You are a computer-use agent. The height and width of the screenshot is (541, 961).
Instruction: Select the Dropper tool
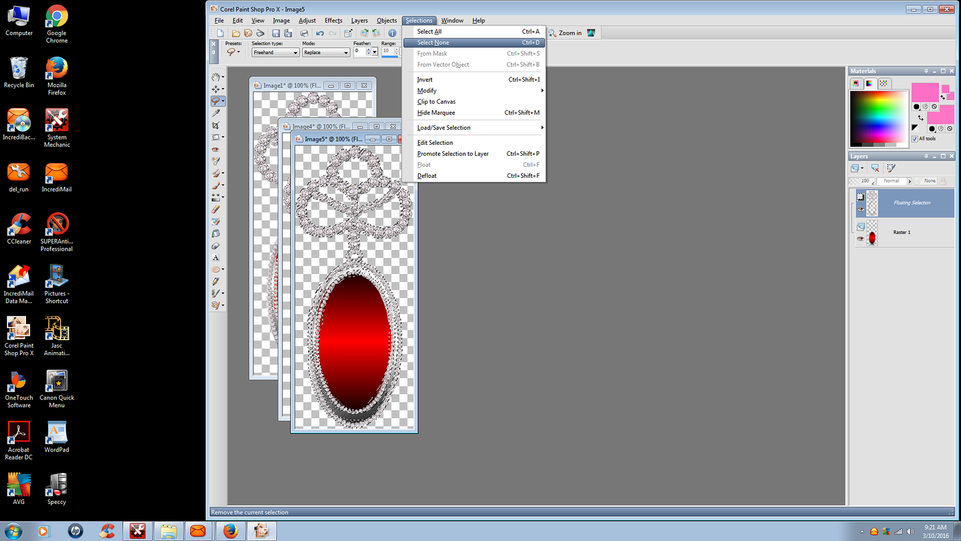[217, 112]
